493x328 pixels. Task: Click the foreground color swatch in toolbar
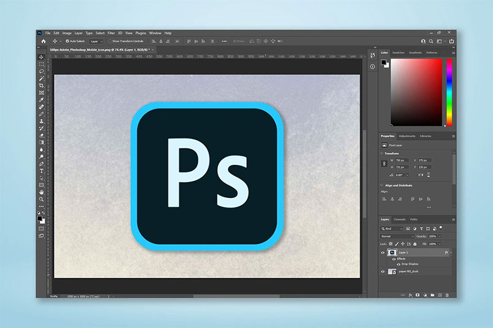click(x=39, y=218)
